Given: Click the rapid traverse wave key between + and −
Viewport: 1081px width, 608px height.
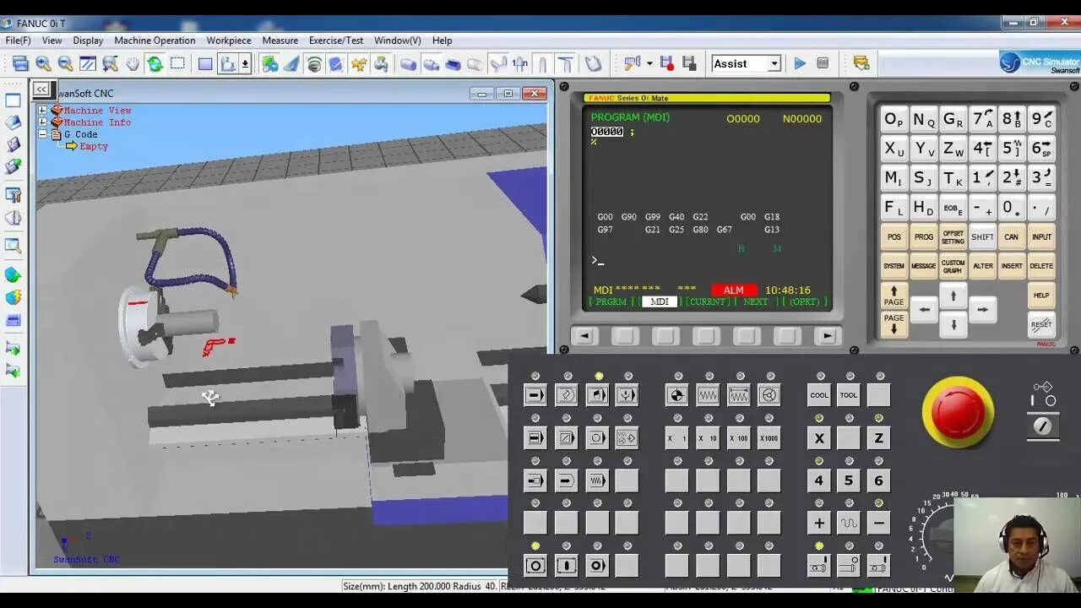Looking at the screenshot, I should 849,523.
